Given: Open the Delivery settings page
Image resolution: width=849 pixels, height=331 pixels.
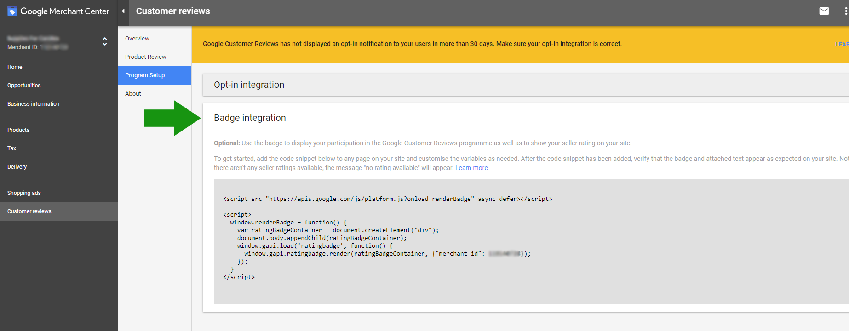Looking at the screenshot, I should [17, 167].
